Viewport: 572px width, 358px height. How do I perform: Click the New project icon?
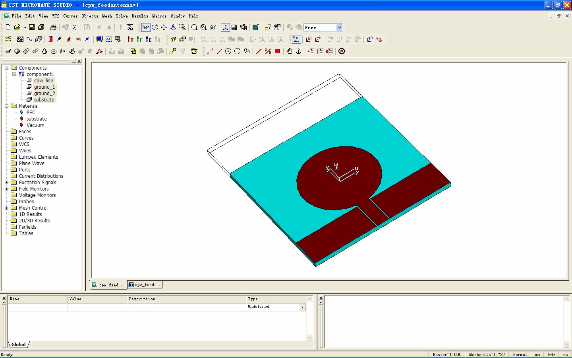pos(8,27)
